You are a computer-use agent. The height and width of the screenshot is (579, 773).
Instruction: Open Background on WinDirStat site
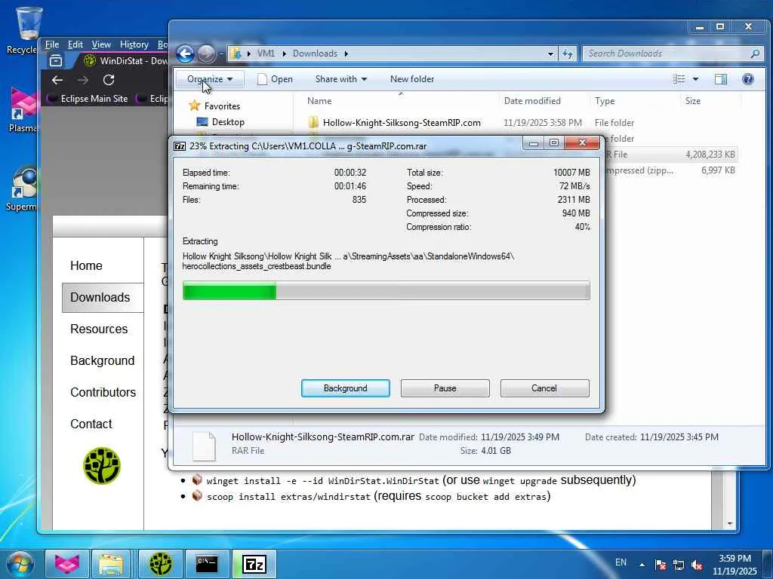coord(102,360)
